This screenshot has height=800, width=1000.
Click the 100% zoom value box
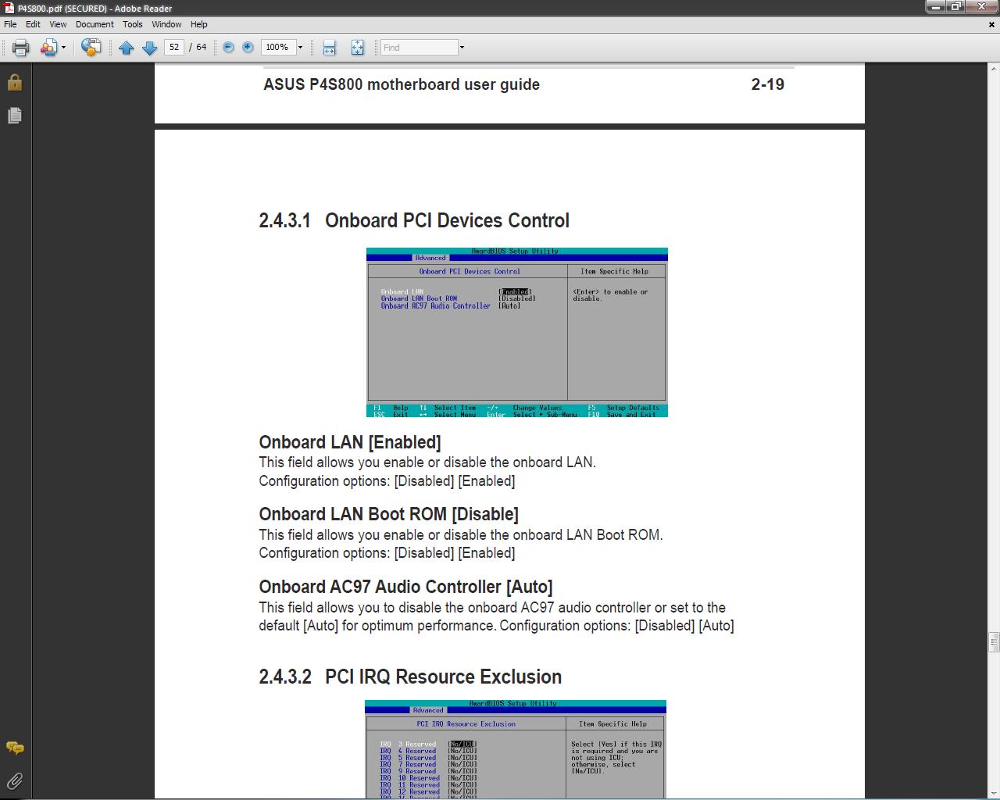click(277, 47)
